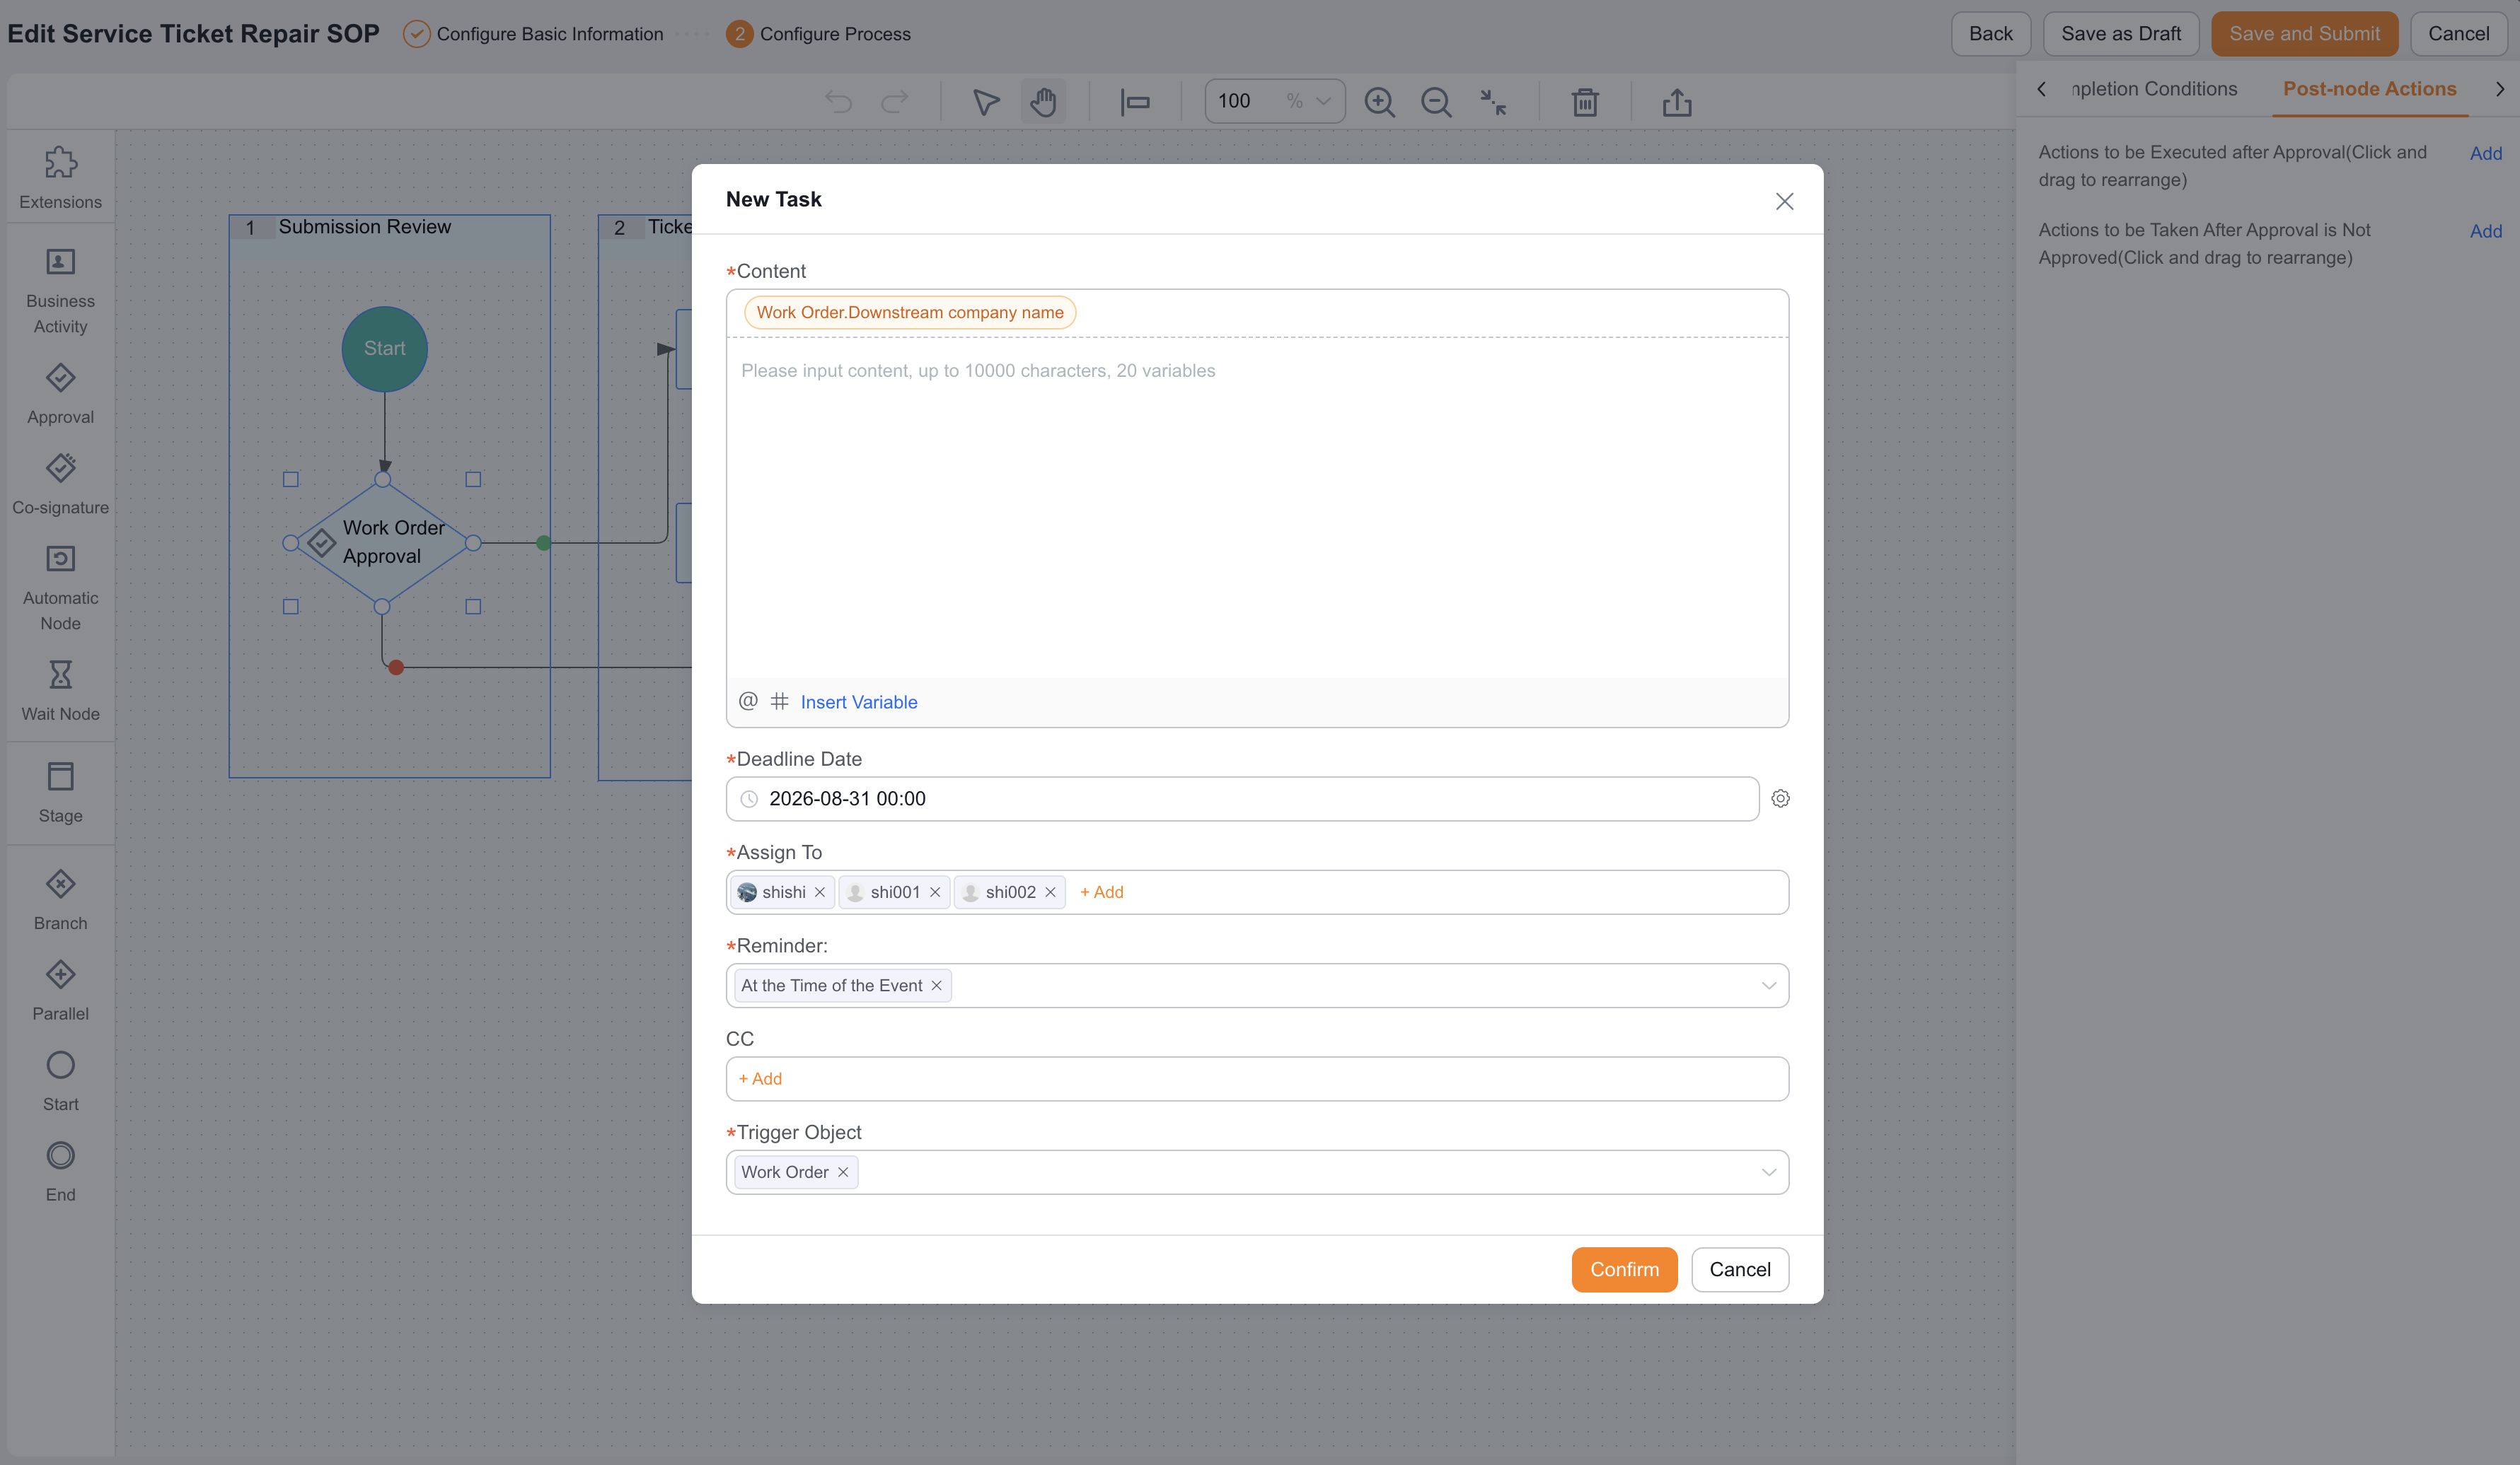
Task: Remove shi002 from Assign To
Action: click(x=1050, y=892)
